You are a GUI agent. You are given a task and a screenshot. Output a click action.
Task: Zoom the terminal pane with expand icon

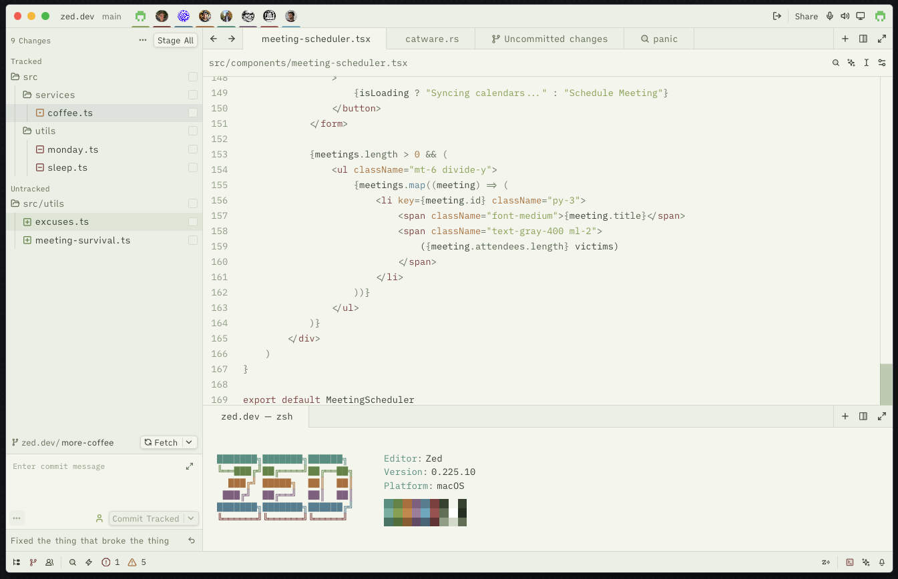click(x=882, y=416)
